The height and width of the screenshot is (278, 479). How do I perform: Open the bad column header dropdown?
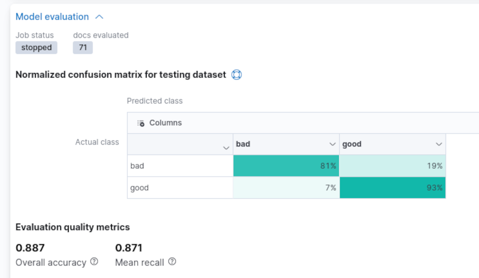coord(333,144)
